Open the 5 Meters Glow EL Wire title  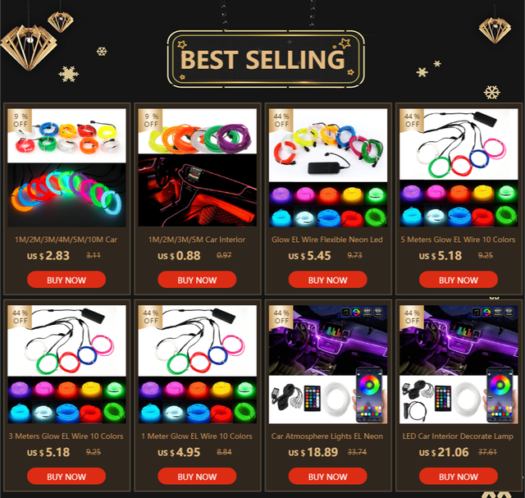[458, 240]
